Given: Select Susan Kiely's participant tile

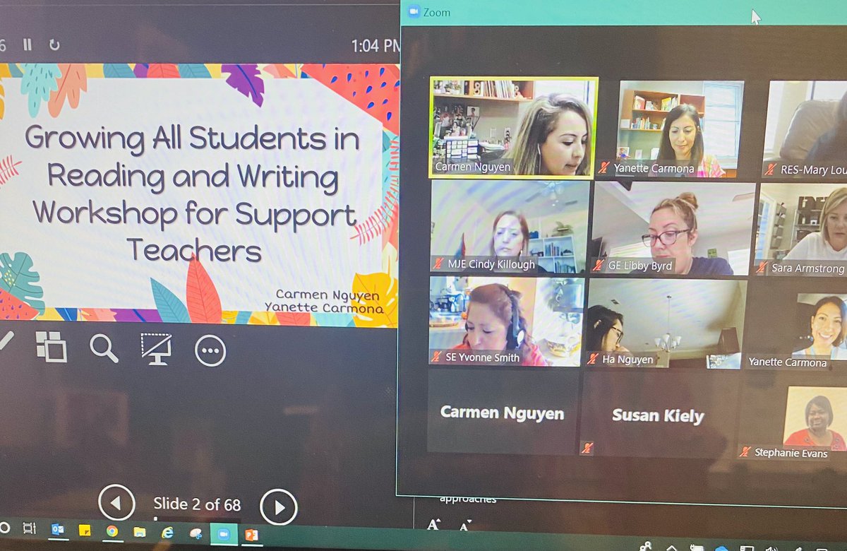Looking at the screenshot, I should [656, 417].
